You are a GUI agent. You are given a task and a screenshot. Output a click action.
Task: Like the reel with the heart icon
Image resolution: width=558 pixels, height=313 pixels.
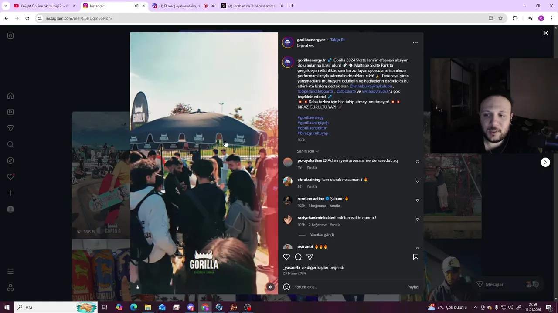286,257
